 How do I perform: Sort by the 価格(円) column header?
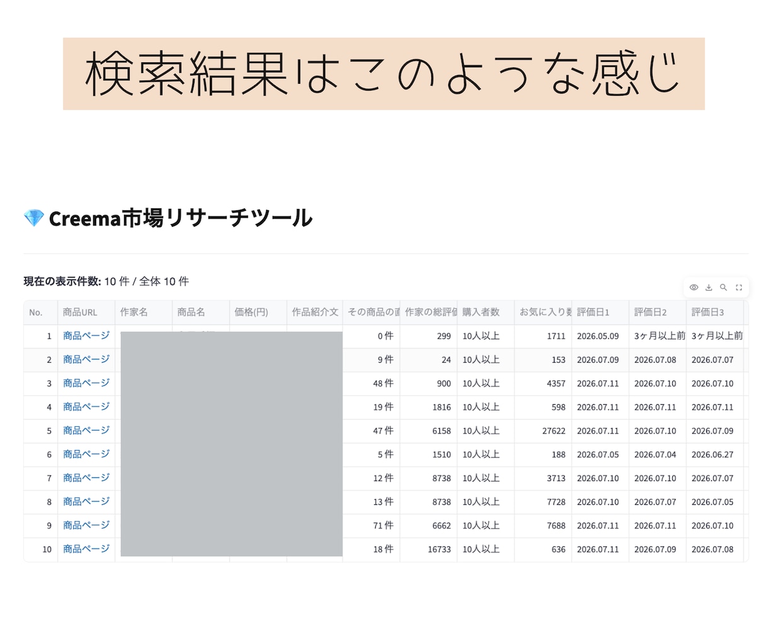(258, 312)
